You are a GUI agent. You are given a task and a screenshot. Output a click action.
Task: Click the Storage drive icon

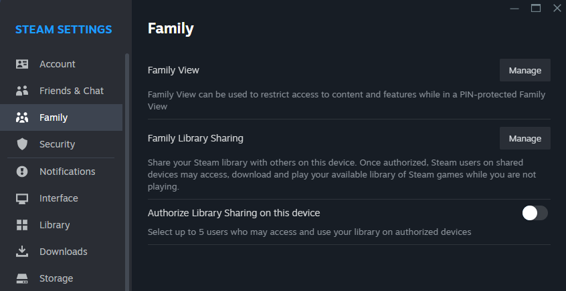[x=22, y=278]
